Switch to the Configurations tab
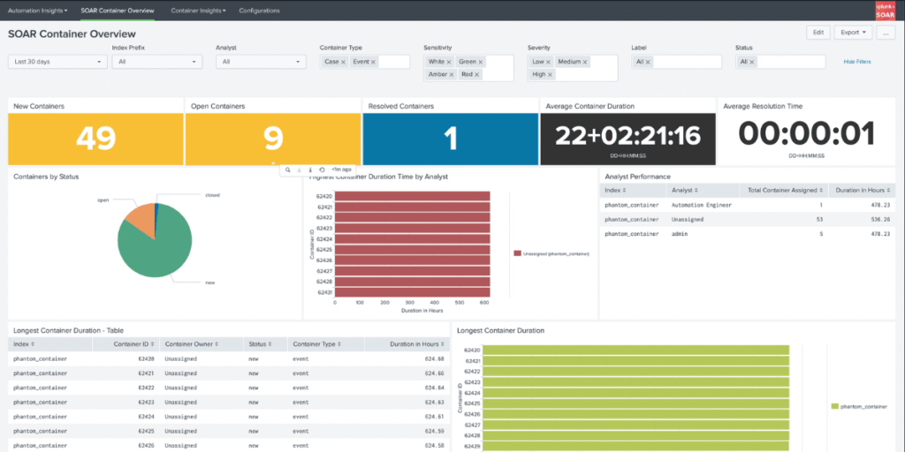The width and height of the screenshot is (905, 452). (259, 11)
